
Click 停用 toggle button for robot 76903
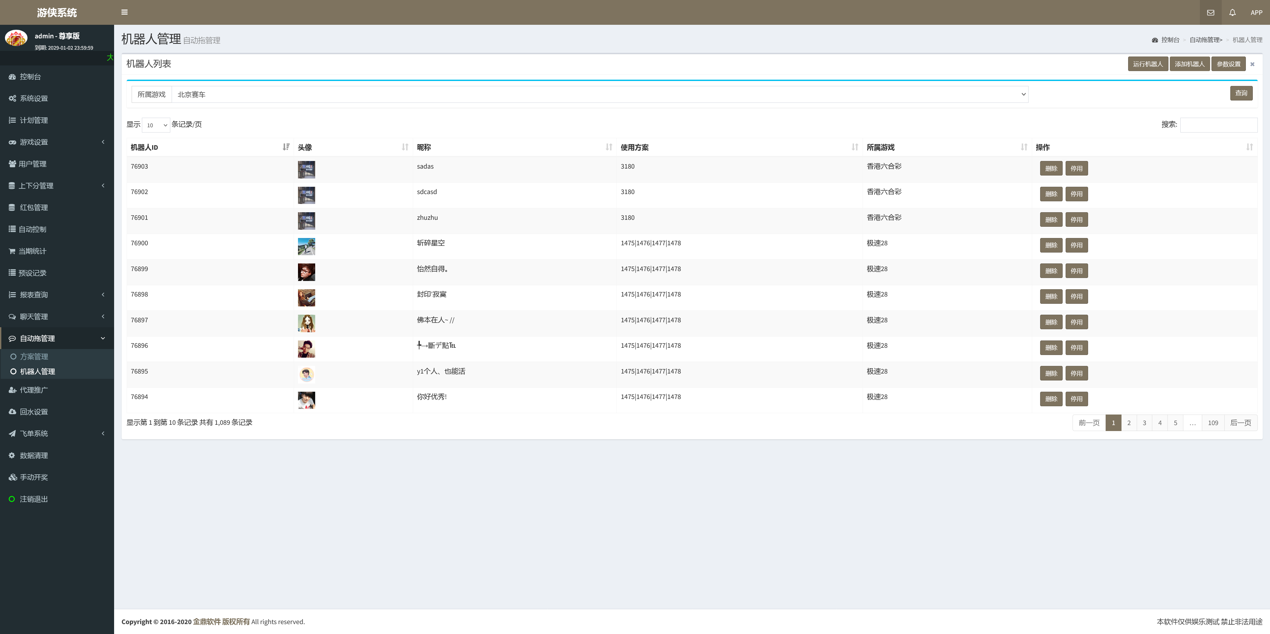tap(1076, 169)
